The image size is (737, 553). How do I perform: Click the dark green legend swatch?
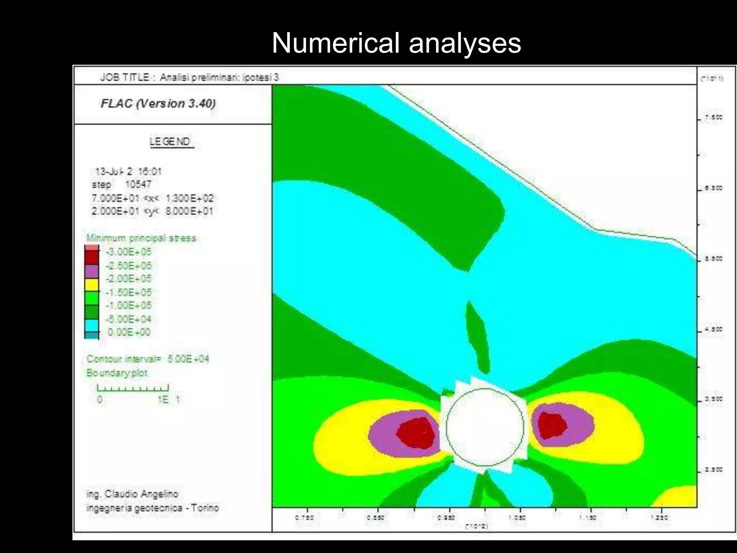[92, 312]
